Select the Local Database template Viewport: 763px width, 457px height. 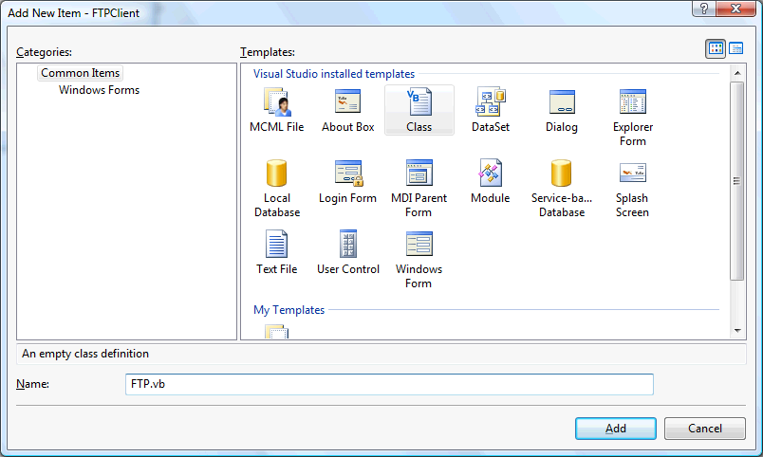276,189
